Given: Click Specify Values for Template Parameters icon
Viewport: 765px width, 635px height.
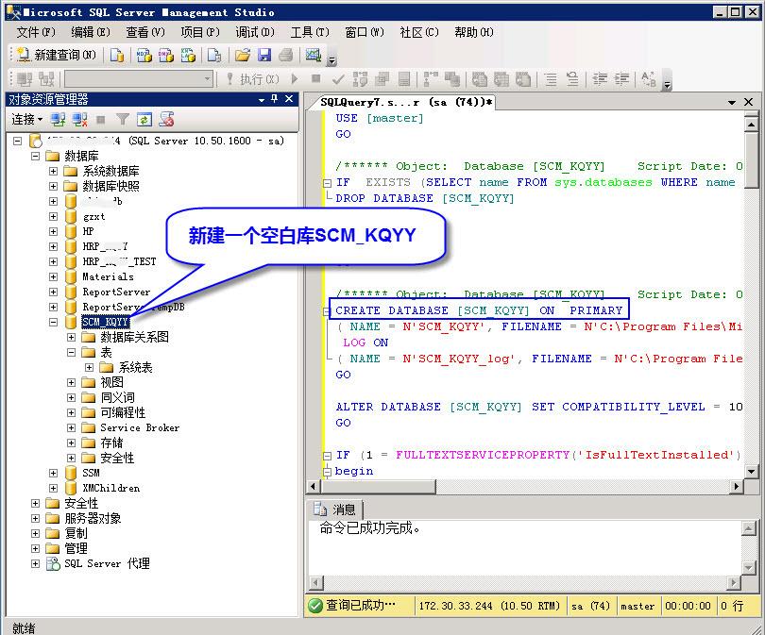Looking at the screenshot, I should tap(649, 78).
